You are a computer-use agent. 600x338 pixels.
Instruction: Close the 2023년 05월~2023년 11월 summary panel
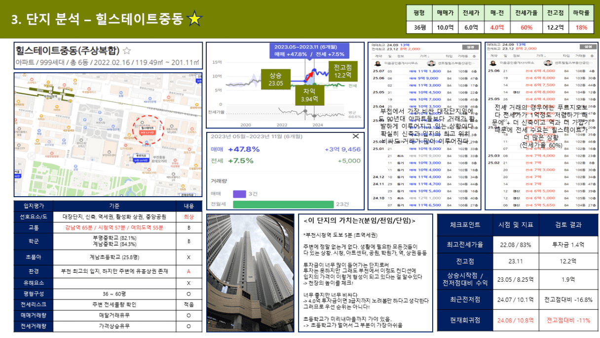tap(356, 136)
